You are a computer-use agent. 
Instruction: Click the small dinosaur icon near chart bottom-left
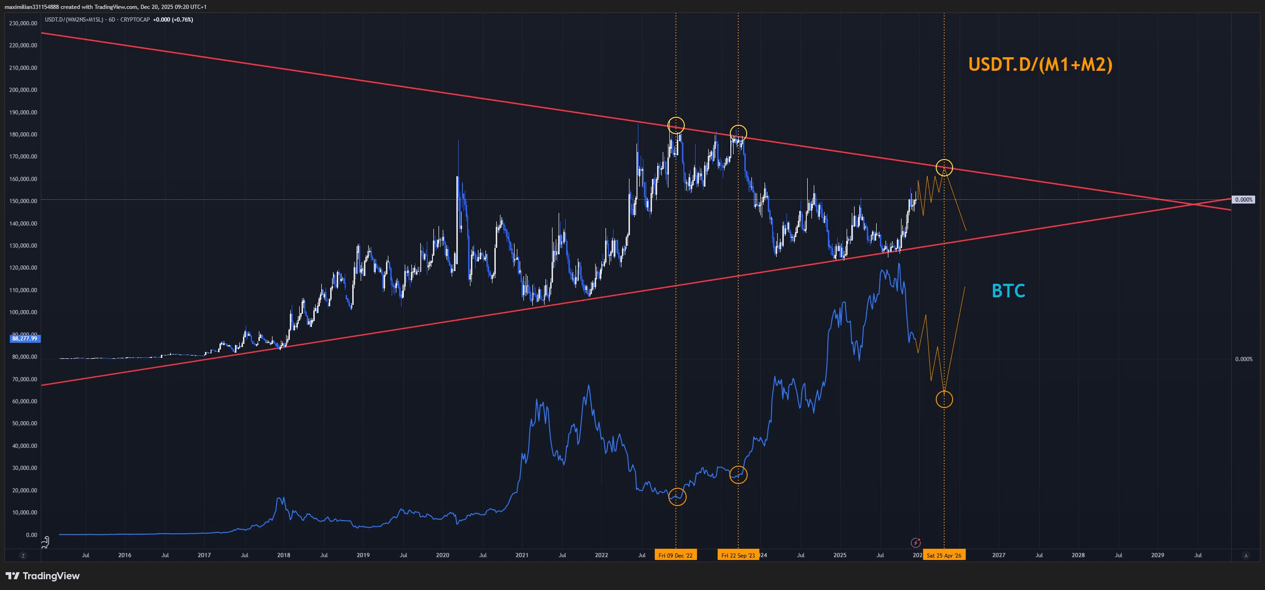click(x=45, y=542)
